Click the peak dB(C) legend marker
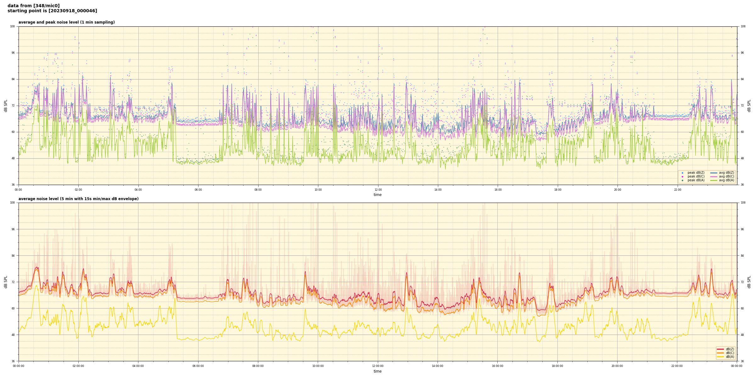The image size is (755, 377). tap(682, 177)
